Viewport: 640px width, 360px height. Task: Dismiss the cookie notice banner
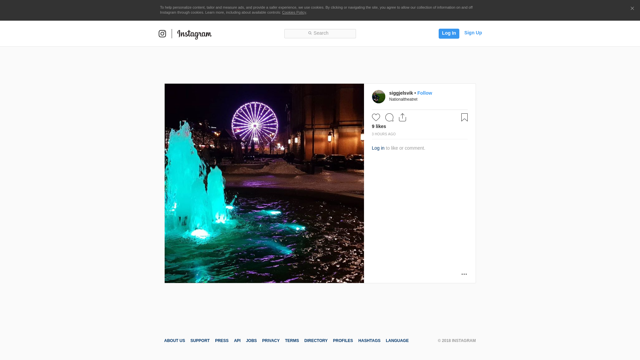point(632,9)
